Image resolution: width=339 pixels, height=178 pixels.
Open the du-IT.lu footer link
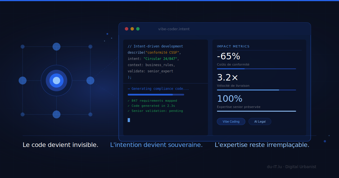click(274, 166)
